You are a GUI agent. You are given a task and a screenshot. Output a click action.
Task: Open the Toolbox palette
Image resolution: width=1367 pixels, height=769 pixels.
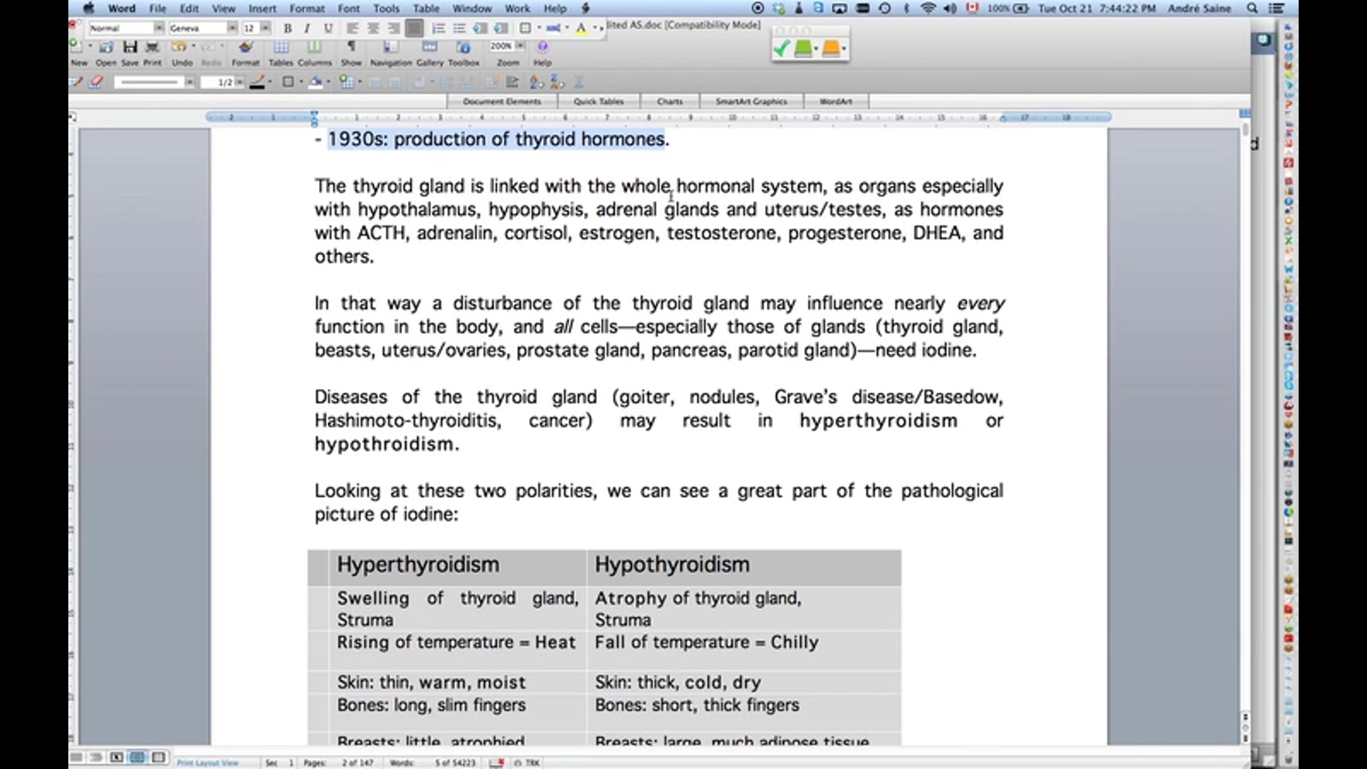coord(463,47)
